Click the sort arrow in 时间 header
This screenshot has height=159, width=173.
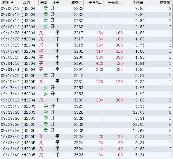pos(12,2)
